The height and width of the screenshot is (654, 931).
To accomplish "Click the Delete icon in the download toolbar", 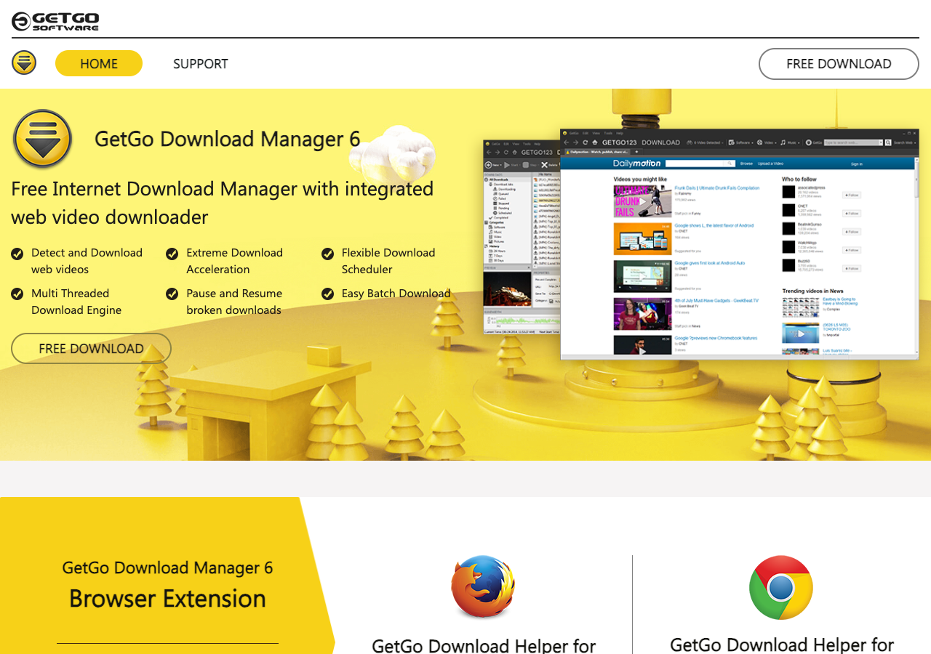I will pyautogui.click(x=544, y=165).
